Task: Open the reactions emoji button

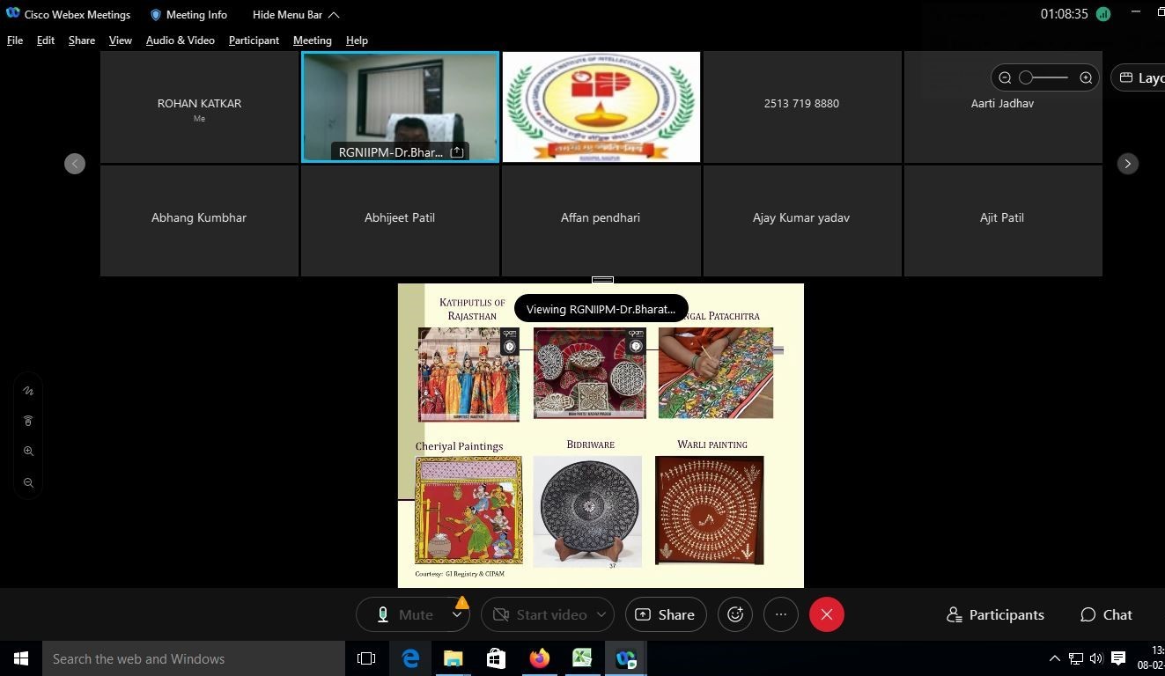Action: point(735,614)
